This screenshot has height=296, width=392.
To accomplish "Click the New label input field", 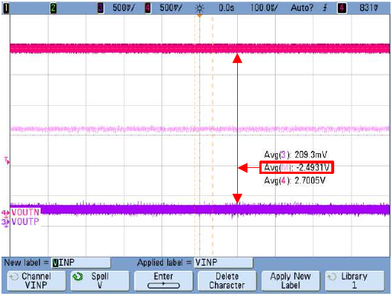I will [x=81, y=263].
